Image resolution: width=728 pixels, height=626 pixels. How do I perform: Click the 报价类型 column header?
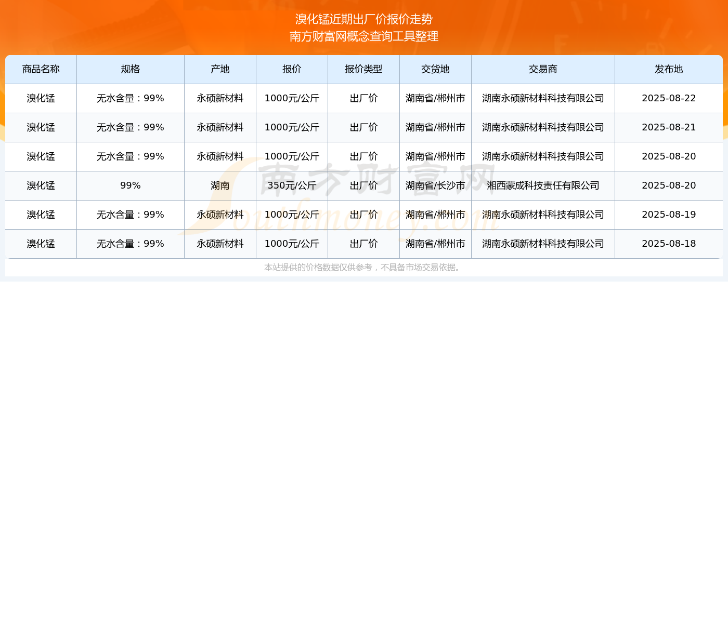pos(364,70)
